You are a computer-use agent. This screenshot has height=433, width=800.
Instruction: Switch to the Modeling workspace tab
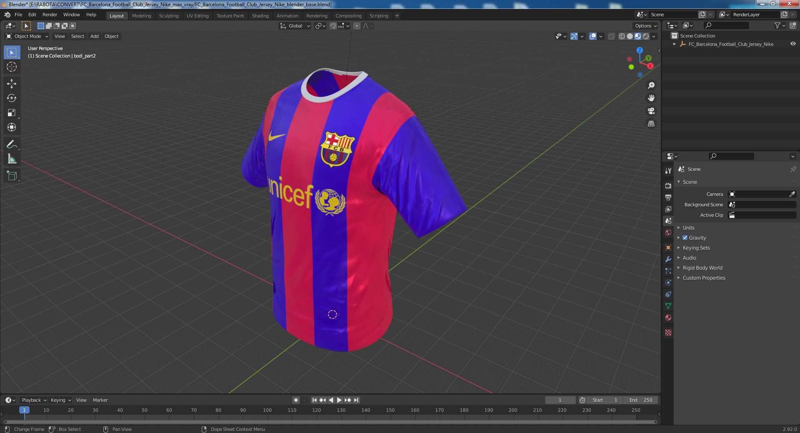tap(141, 16)
